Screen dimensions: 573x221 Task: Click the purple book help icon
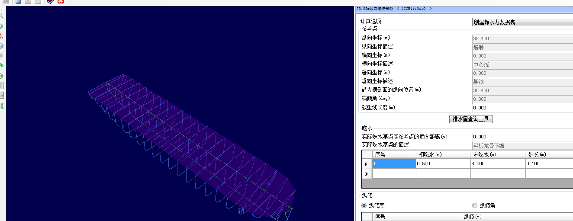tap(51, 2)
